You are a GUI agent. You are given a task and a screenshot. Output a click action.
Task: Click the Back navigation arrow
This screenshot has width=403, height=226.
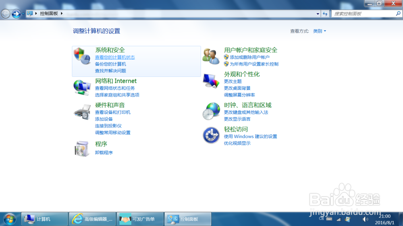click(5, 14)
